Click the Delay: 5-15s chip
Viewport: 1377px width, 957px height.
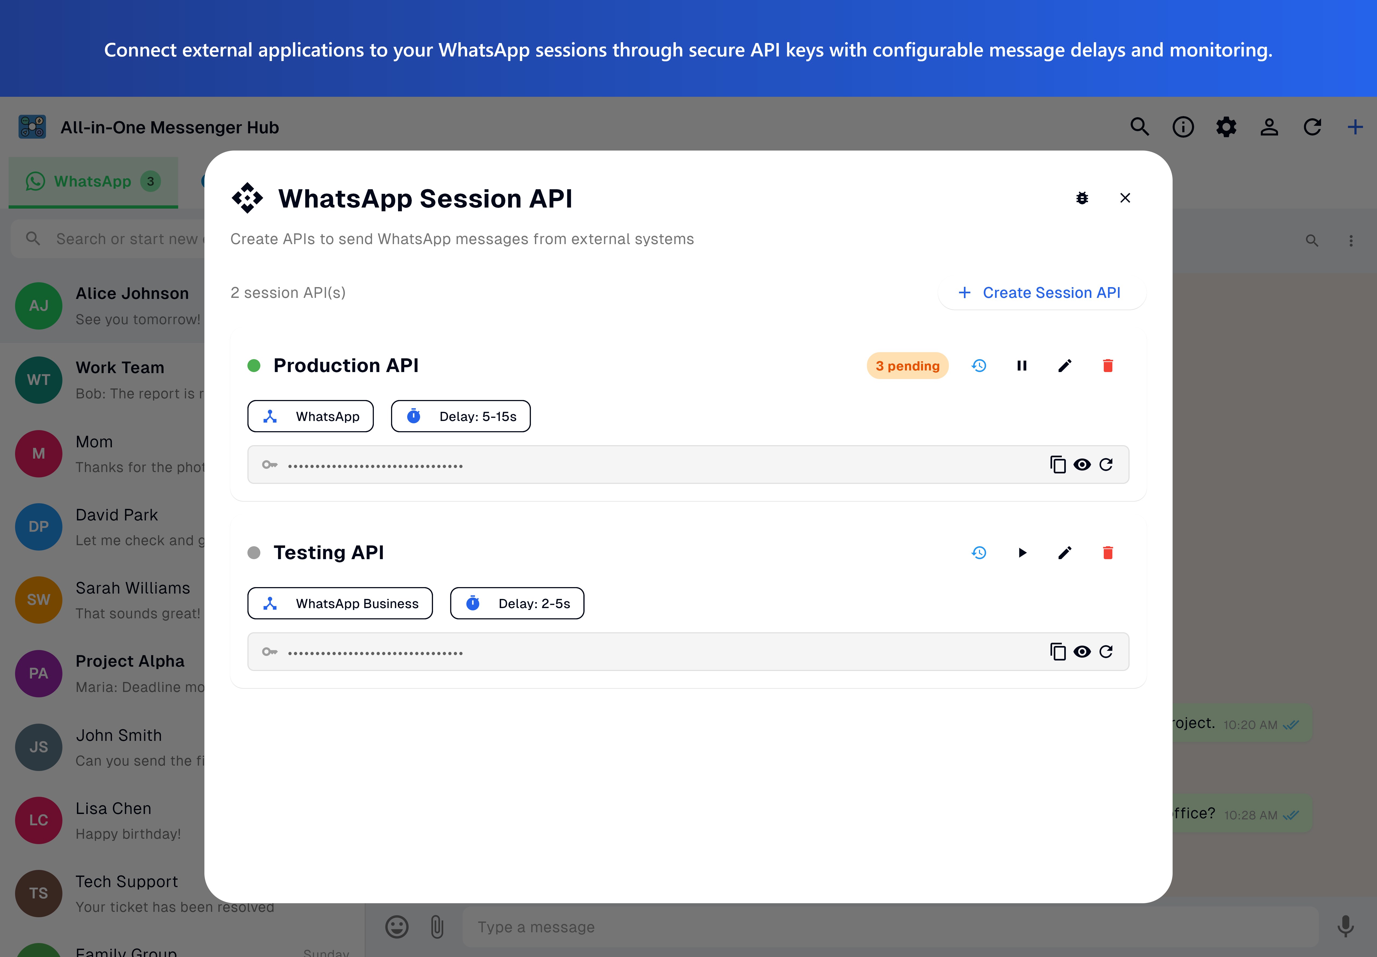[x=461, y=416]
